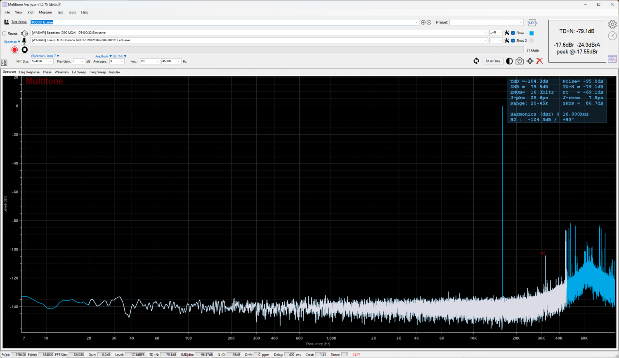Viewport: 619px width, 358px height.
Task: Click the side panel collapse icon
Action: pos(4,63)
